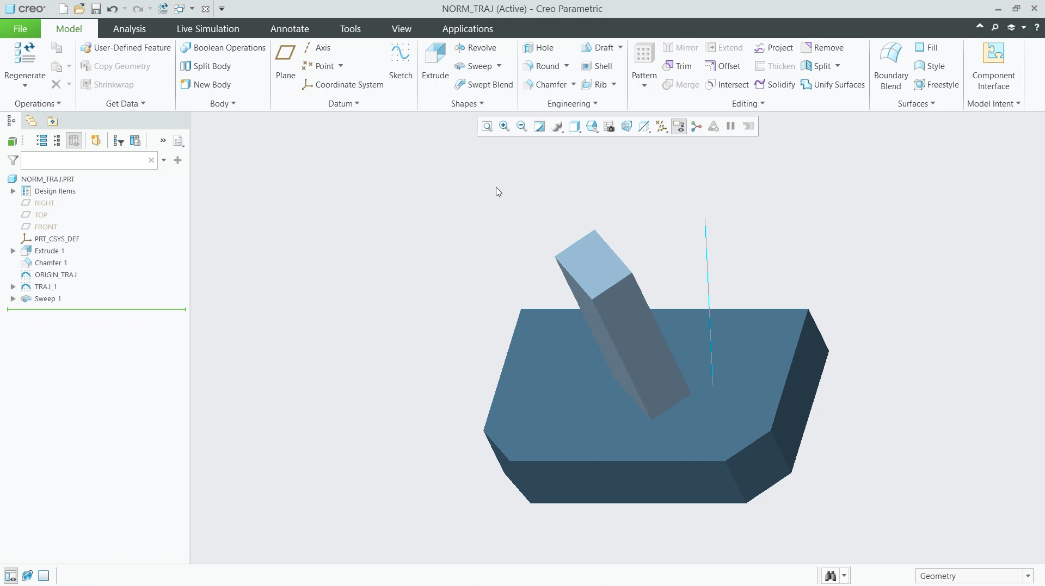Screen dimensions: 1045x586
Task: Open the Shapes group dropdown
Action: coord(468,104)
